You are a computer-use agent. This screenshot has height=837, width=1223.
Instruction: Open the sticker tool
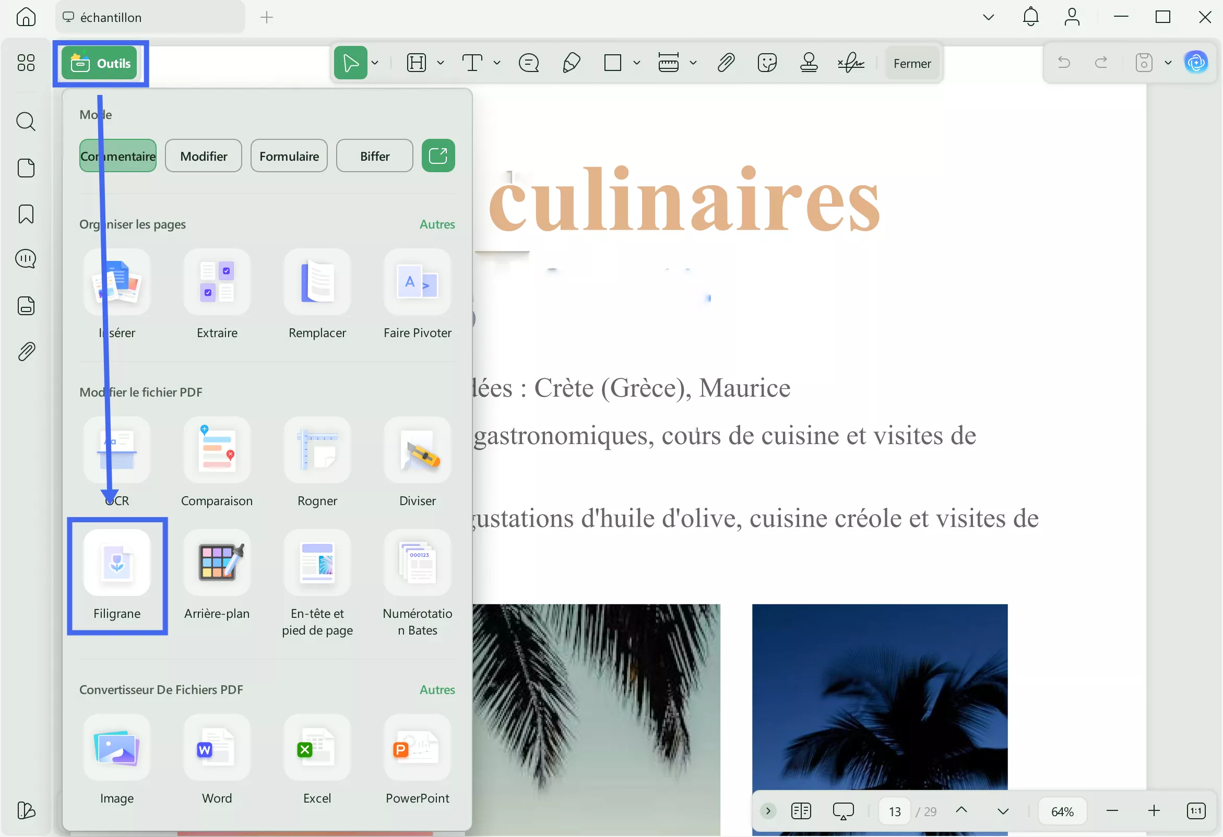767,63
